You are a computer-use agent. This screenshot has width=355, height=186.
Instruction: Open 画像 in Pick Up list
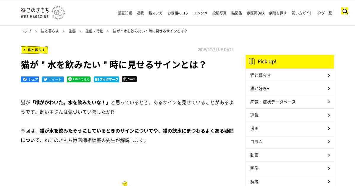(290, 168)
